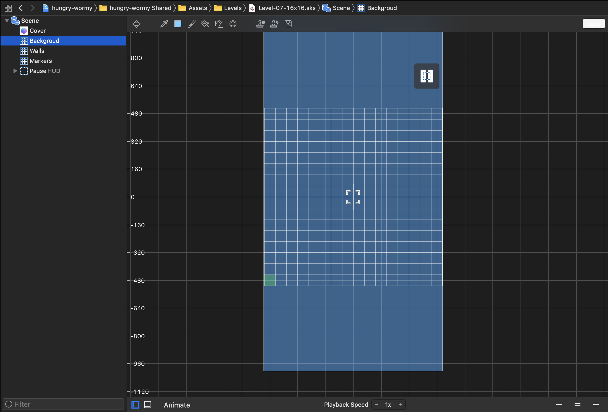Click the circular brush shape icon
This screenshot has width=608, height=412.
coord(233,24)
